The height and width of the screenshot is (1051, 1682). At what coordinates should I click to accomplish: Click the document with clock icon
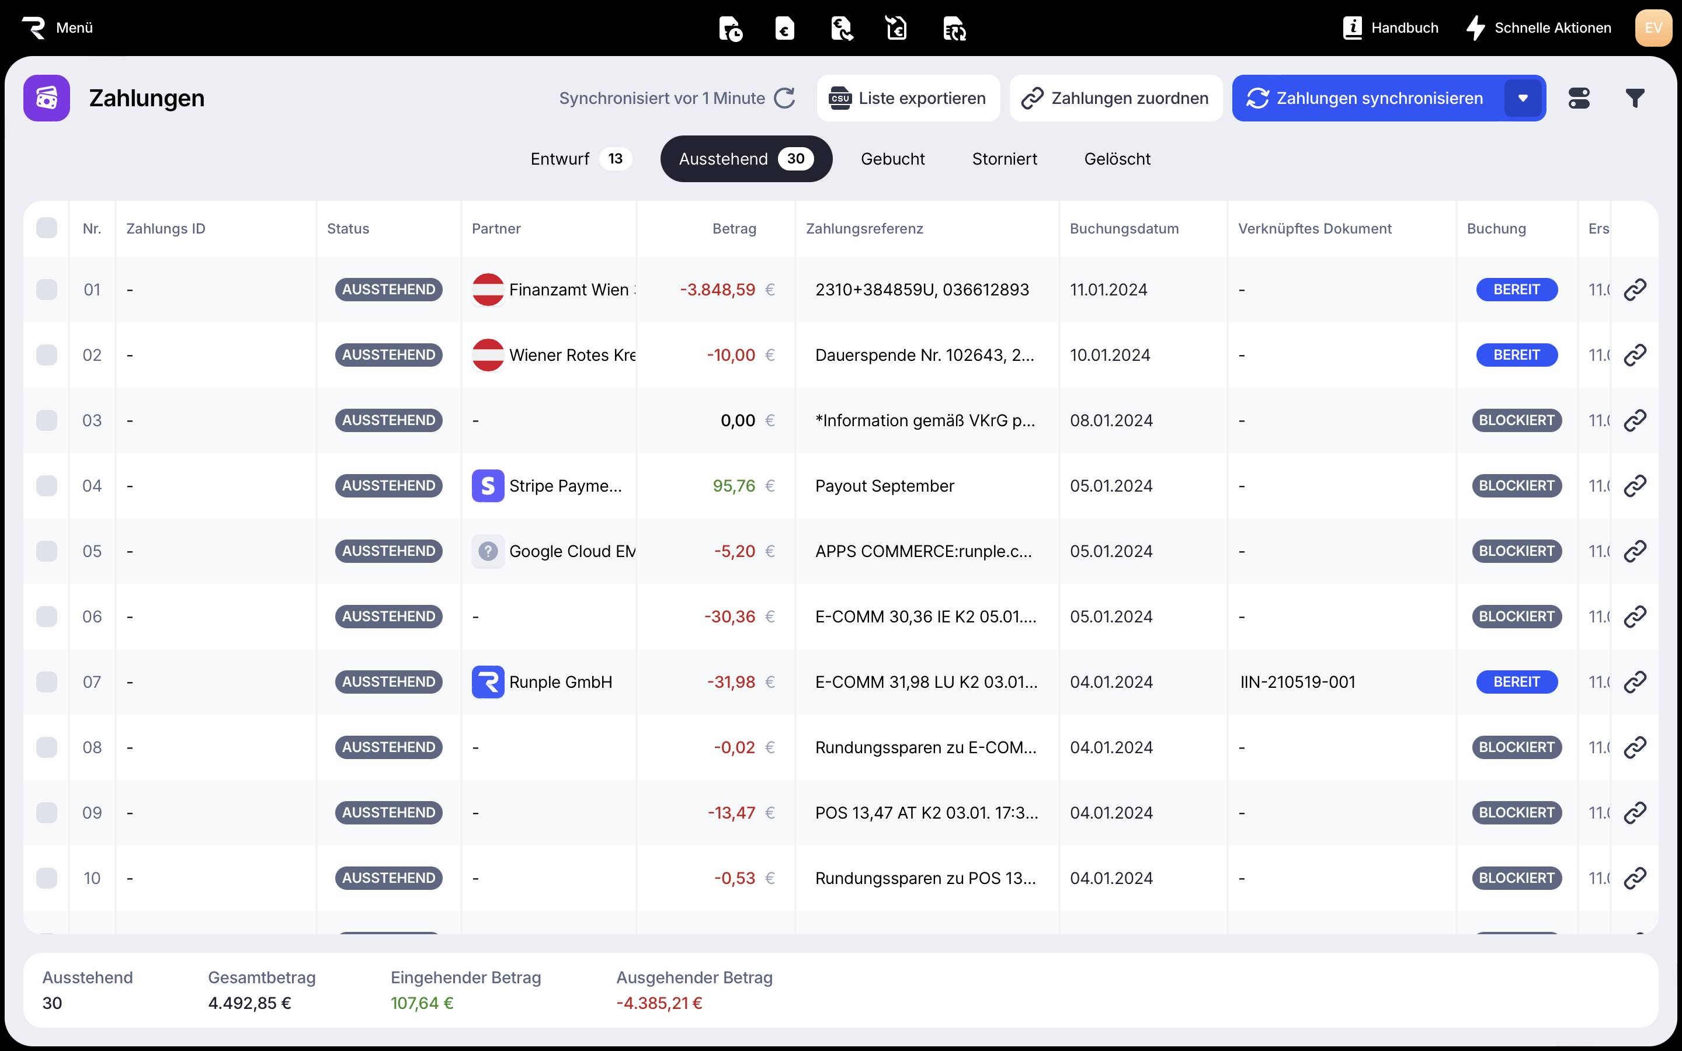coord(730,29)
